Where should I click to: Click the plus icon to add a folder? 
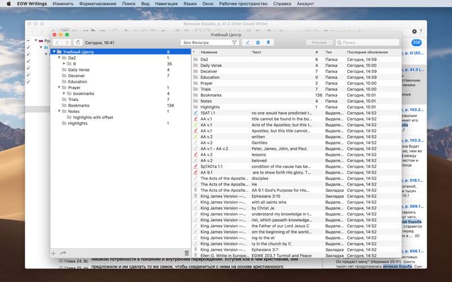pyautogui.click(x=53, y=253)
